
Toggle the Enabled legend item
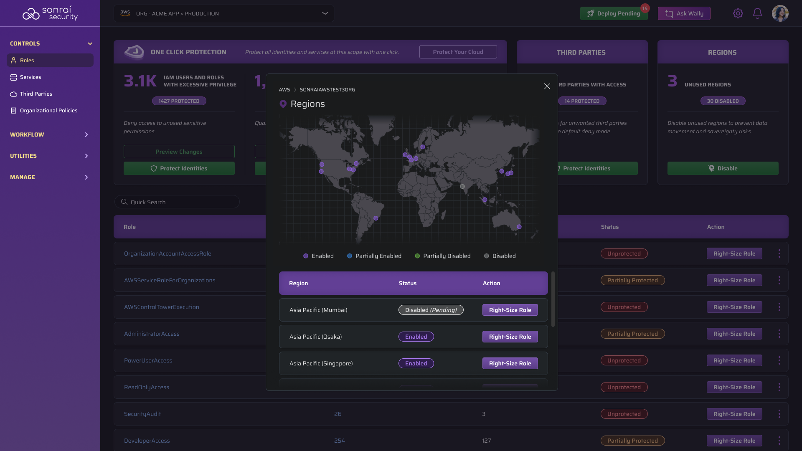click(x=318, y=256)
